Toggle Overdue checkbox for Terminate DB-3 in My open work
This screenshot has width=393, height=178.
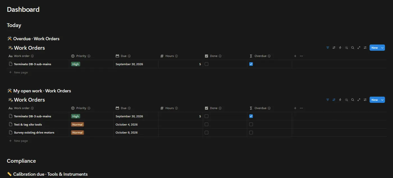tap(251, 116)
